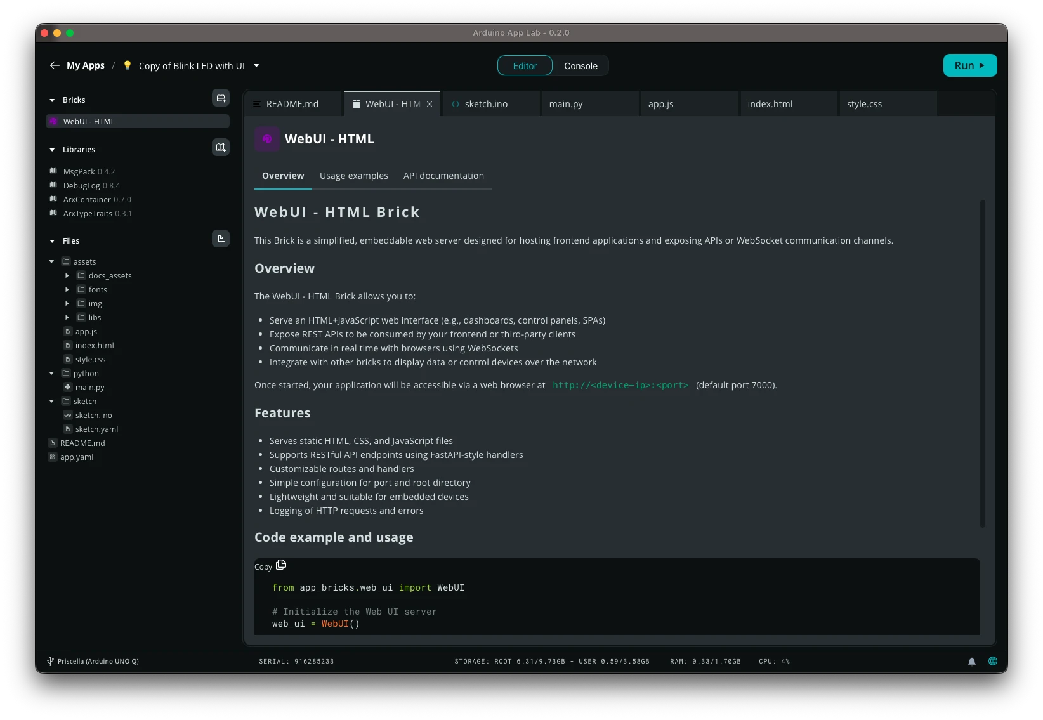Go back using the left arrow icon

click(x=55, y=65)
